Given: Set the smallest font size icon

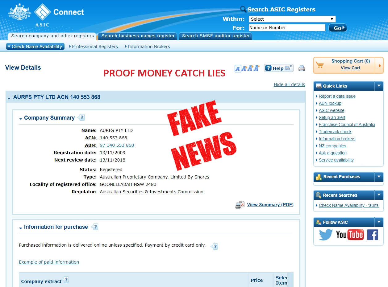Looking at the screenshot, I should tap(237, 68).
